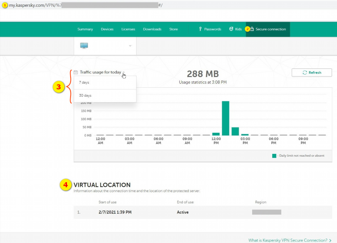Click the Active status cell

(x=183, y=212)
